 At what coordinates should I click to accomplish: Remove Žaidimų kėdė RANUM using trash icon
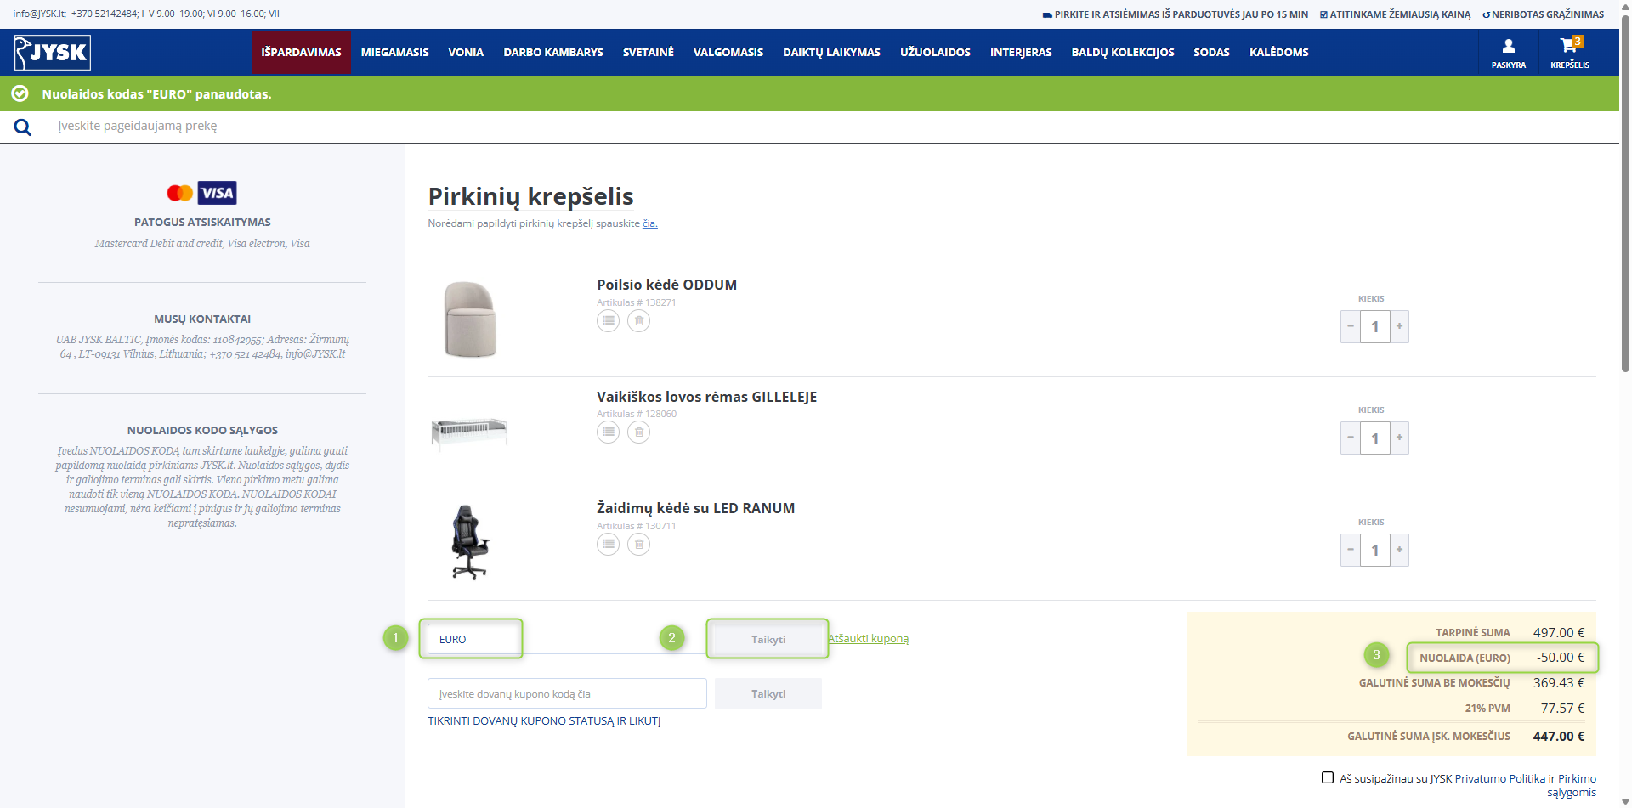639,545
